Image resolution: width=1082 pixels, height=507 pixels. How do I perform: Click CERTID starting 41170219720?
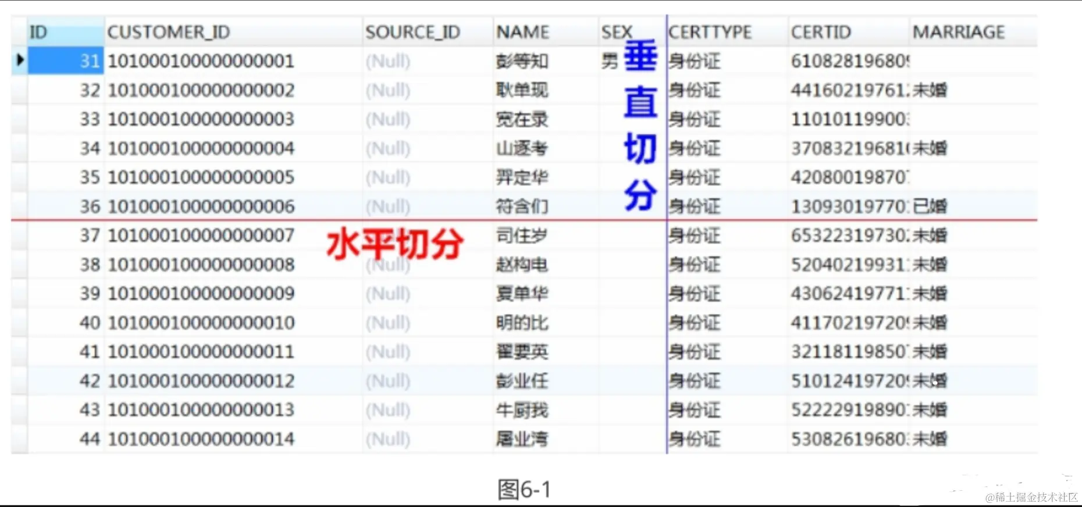coord(850,323)
